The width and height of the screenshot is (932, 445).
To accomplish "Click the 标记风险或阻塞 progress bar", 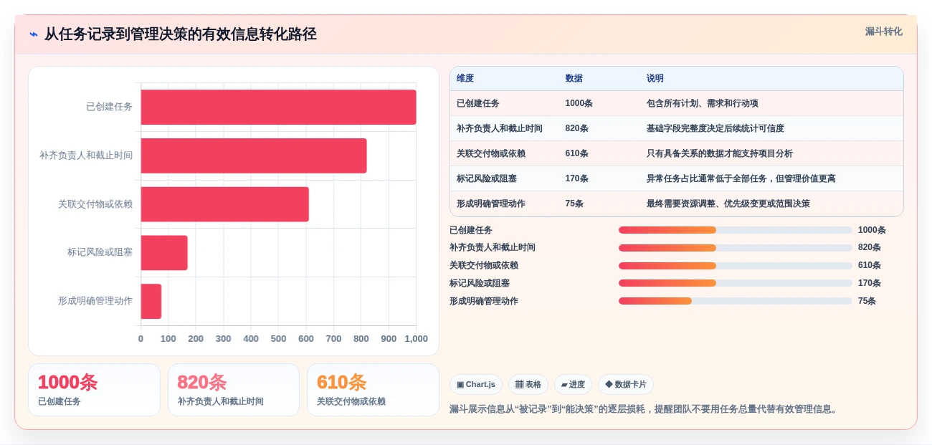I will tap(735, 283).
